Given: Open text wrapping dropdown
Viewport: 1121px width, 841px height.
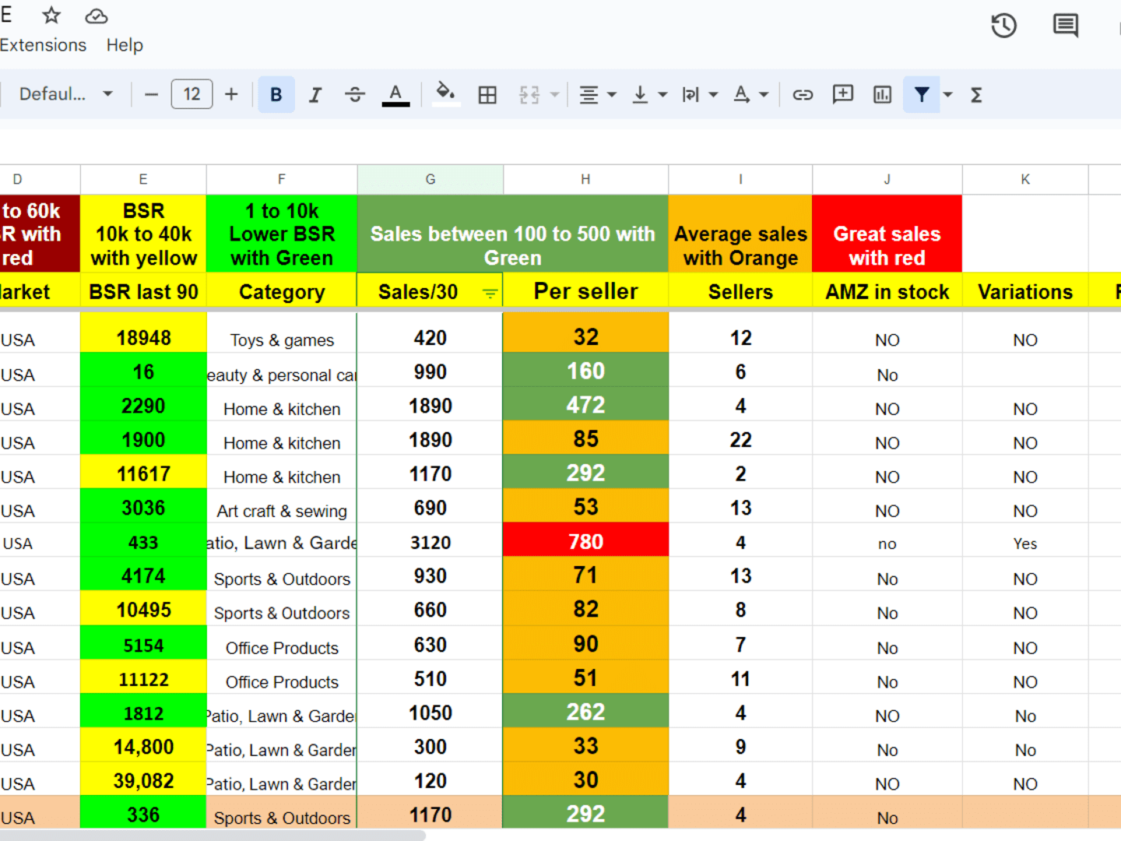Looking at the screenshot, I should point(699,95).
